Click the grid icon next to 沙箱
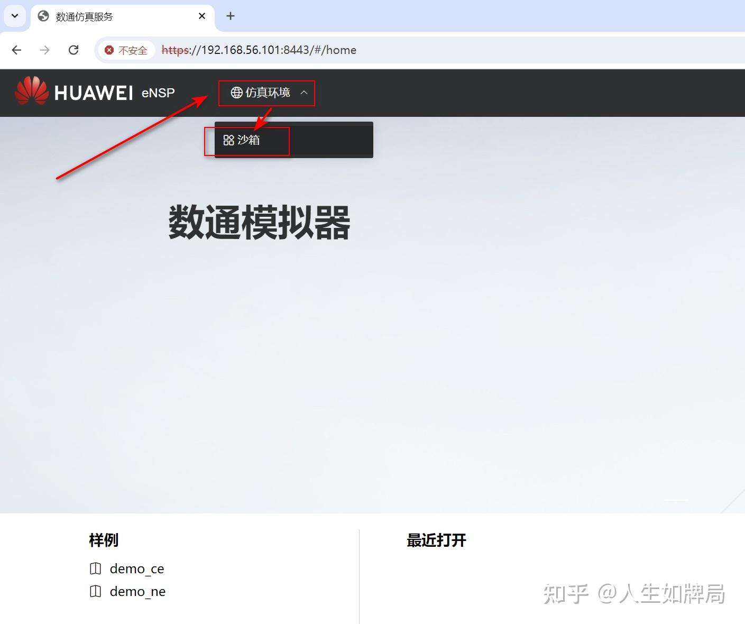Viewport: 745px width, 624px height. click(x=228, y=140)
